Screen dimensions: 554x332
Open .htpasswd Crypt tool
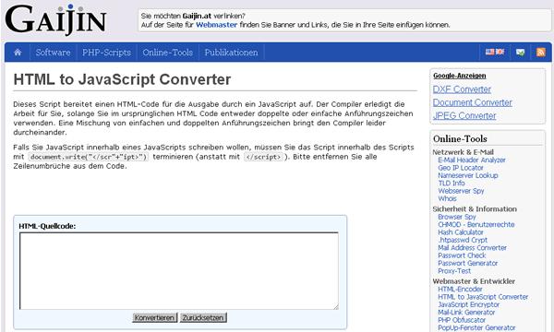click(463, 240)
